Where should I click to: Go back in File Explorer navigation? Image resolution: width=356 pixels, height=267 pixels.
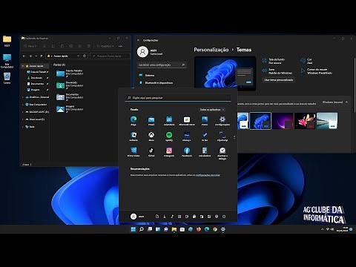coord(24,56)
